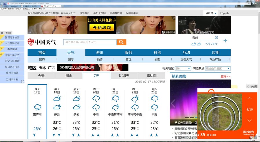Expand the 相关地区 玉林 dropdown
The width and height of the screenshot is (260, 142).
(183, 68)
